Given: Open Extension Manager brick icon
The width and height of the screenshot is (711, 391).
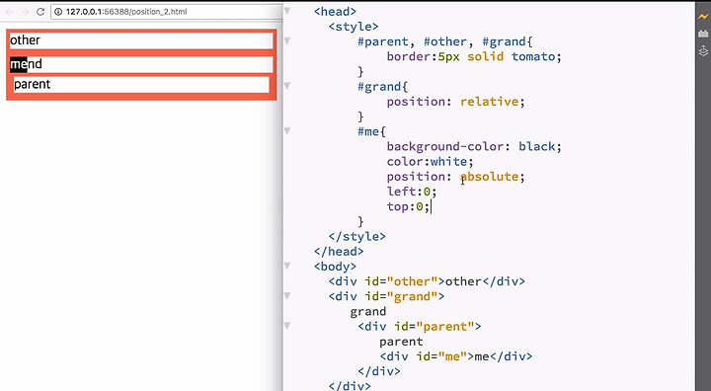Looking at the screenshot, I should [x=703, y=34].
